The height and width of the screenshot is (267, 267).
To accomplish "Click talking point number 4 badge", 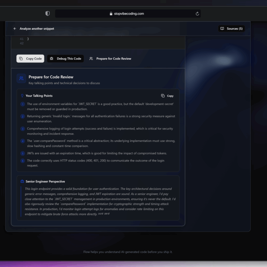I will pyautogui.click(x=23, y=141).
